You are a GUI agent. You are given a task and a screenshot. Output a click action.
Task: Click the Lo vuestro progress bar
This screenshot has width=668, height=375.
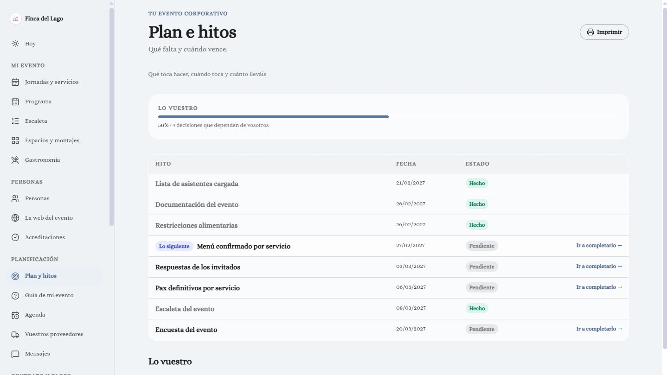tap(388, 117)
